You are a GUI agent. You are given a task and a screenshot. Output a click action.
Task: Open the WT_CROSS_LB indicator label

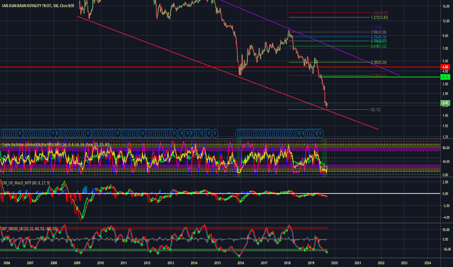coord(30,229)
